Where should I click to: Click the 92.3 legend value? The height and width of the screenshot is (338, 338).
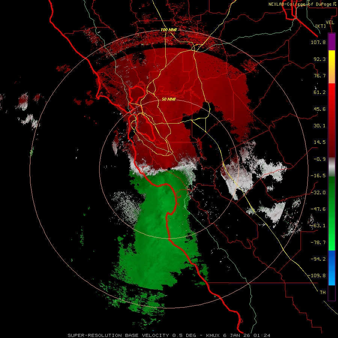pos(320,59)
